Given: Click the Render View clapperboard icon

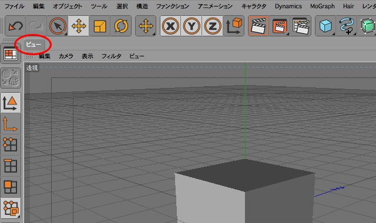Looking at the screenshot, I should point(258,26).
